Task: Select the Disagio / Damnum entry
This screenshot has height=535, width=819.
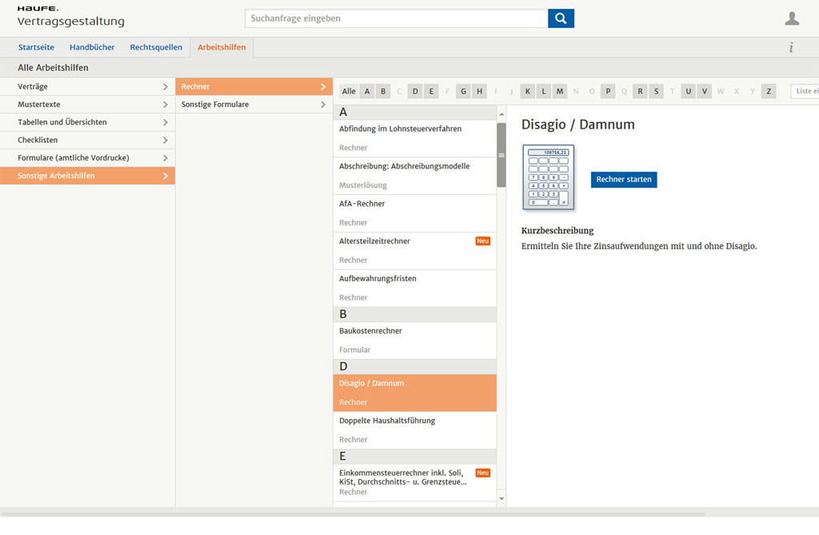Action: [x=415, y=393]
